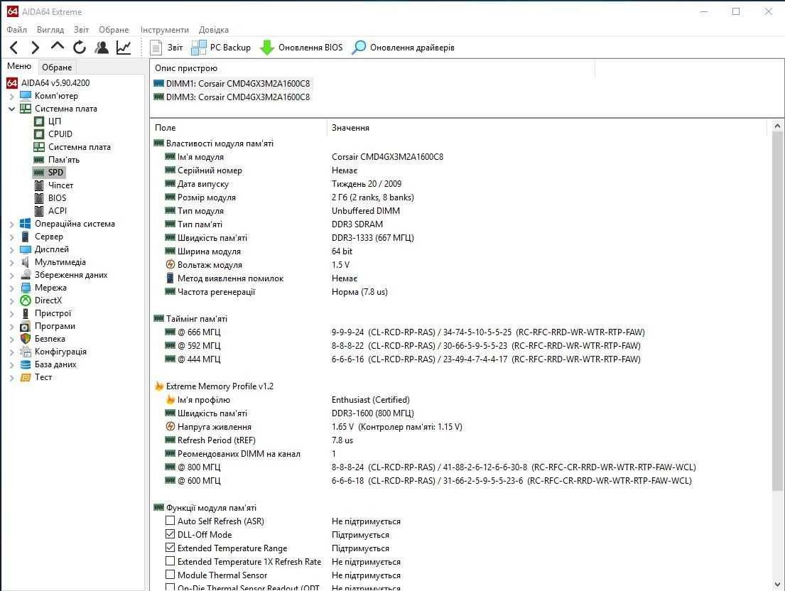This screenshot has width=785, height=591.
Task: Click the DirectX Xbox icon
Action: 26,300
